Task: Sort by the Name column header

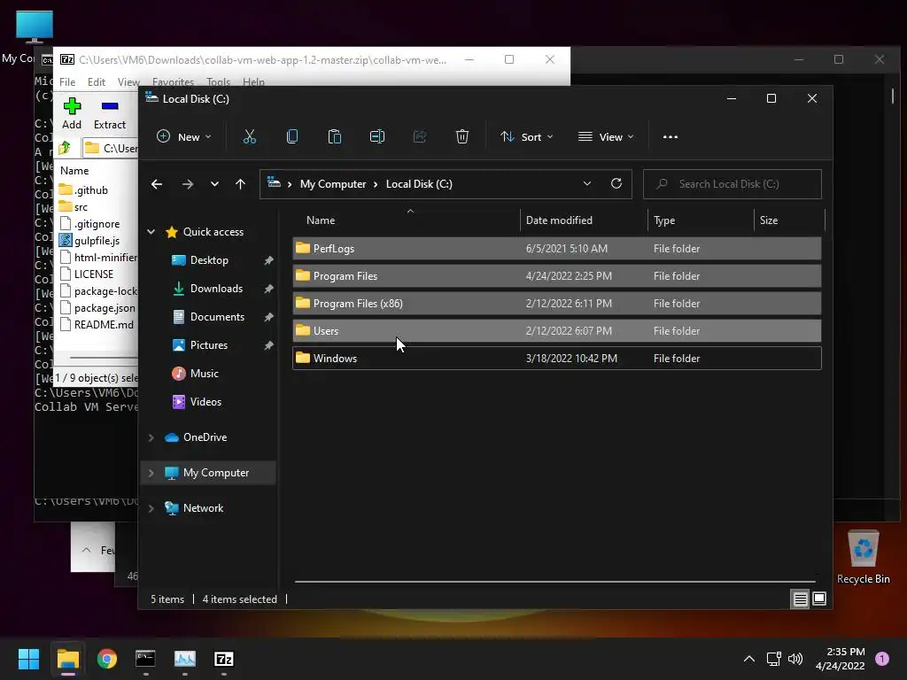Action: click(x=407, y=220)
